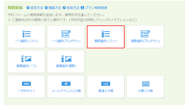Click the multiple image selection icon
185x105 pixels.
[x=66, y=59]
